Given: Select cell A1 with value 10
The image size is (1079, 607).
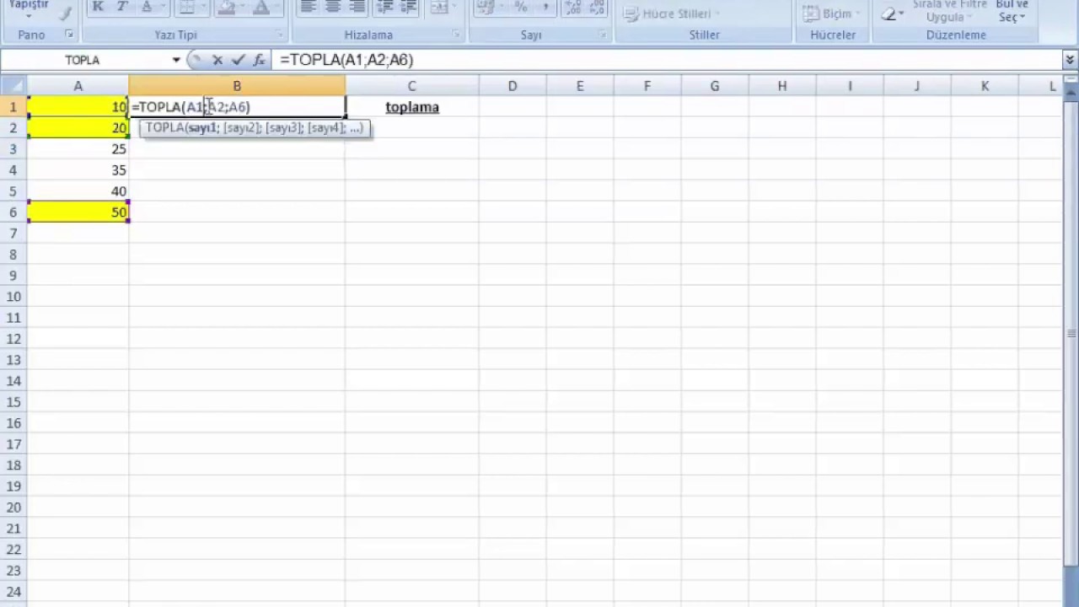Looking at the screenshot, I should (78, 107).
